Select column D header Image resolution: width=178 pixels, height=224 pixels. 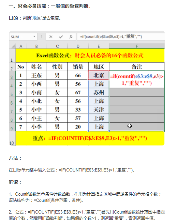(x=78, y=46)
